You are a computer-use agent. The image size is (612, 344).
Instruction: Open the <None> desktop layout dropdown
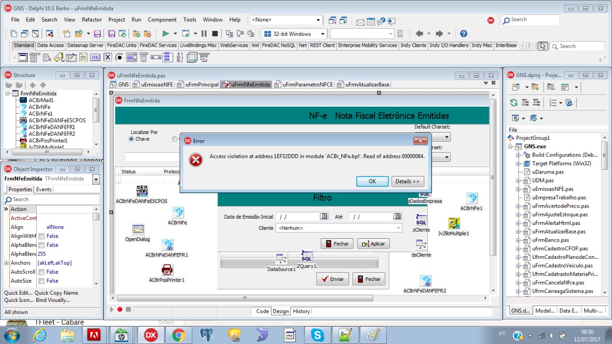[x=318, y=20]
